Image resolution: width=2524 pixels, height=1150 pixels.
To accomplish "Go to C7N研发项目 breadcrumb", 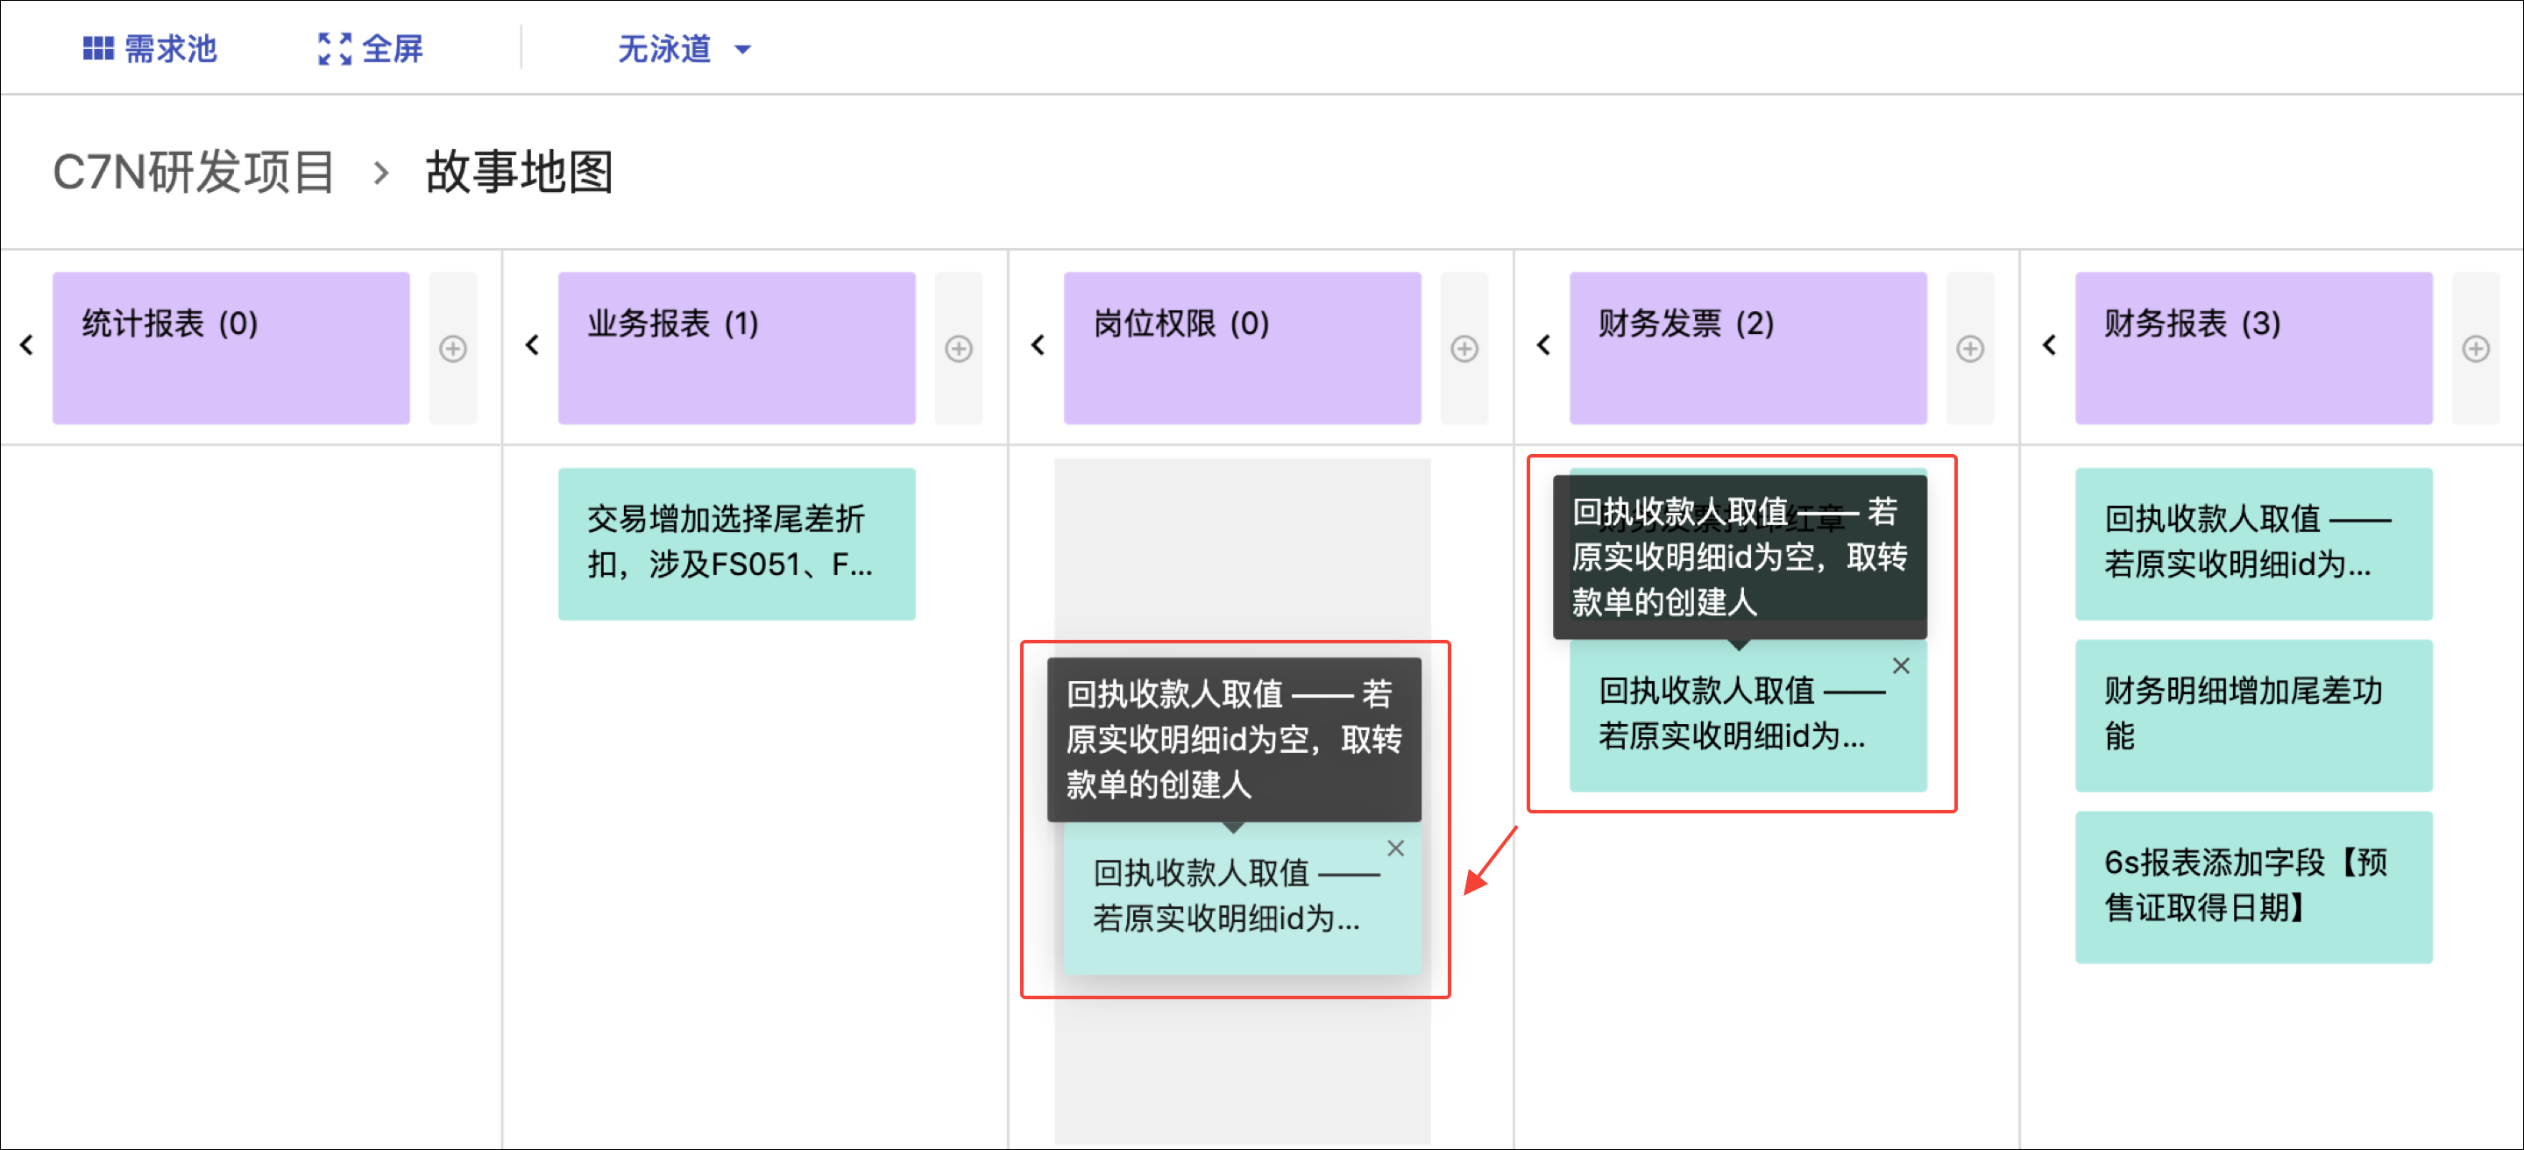I will [x=193, y=173].
